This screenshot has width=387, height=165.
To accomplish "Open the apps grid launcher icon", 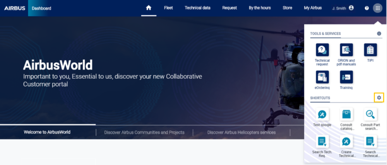I will click(x=377, y=8).
